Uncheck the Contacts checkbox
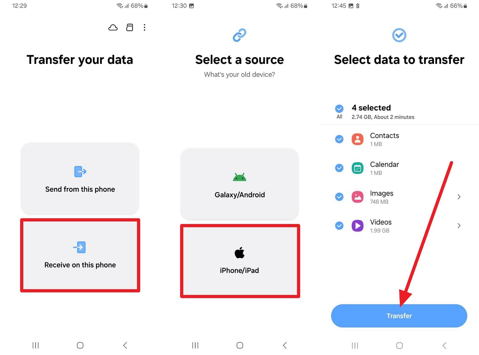479x355 pixels. 339,139
